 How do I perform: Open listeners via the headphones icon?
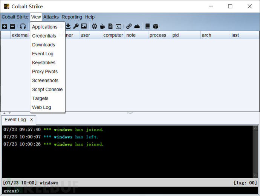click(23, 26)
